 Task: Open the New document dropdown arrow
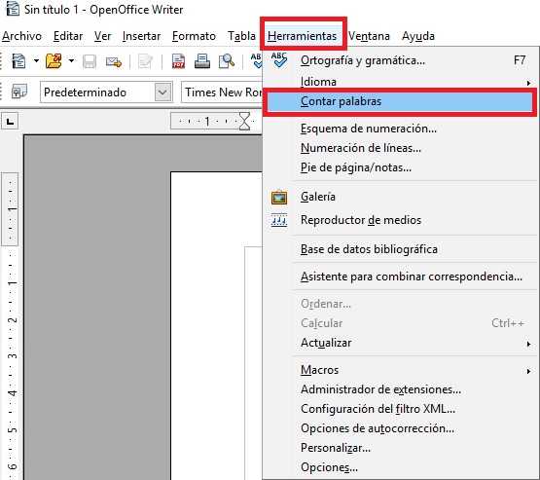pyautogui.click(x=36, y=61)
